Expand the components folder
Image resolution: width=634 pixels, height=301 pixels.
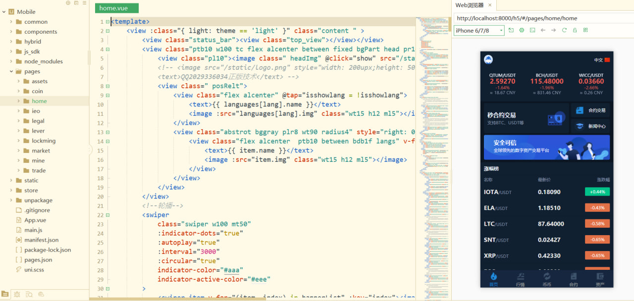tap(11, 32)
